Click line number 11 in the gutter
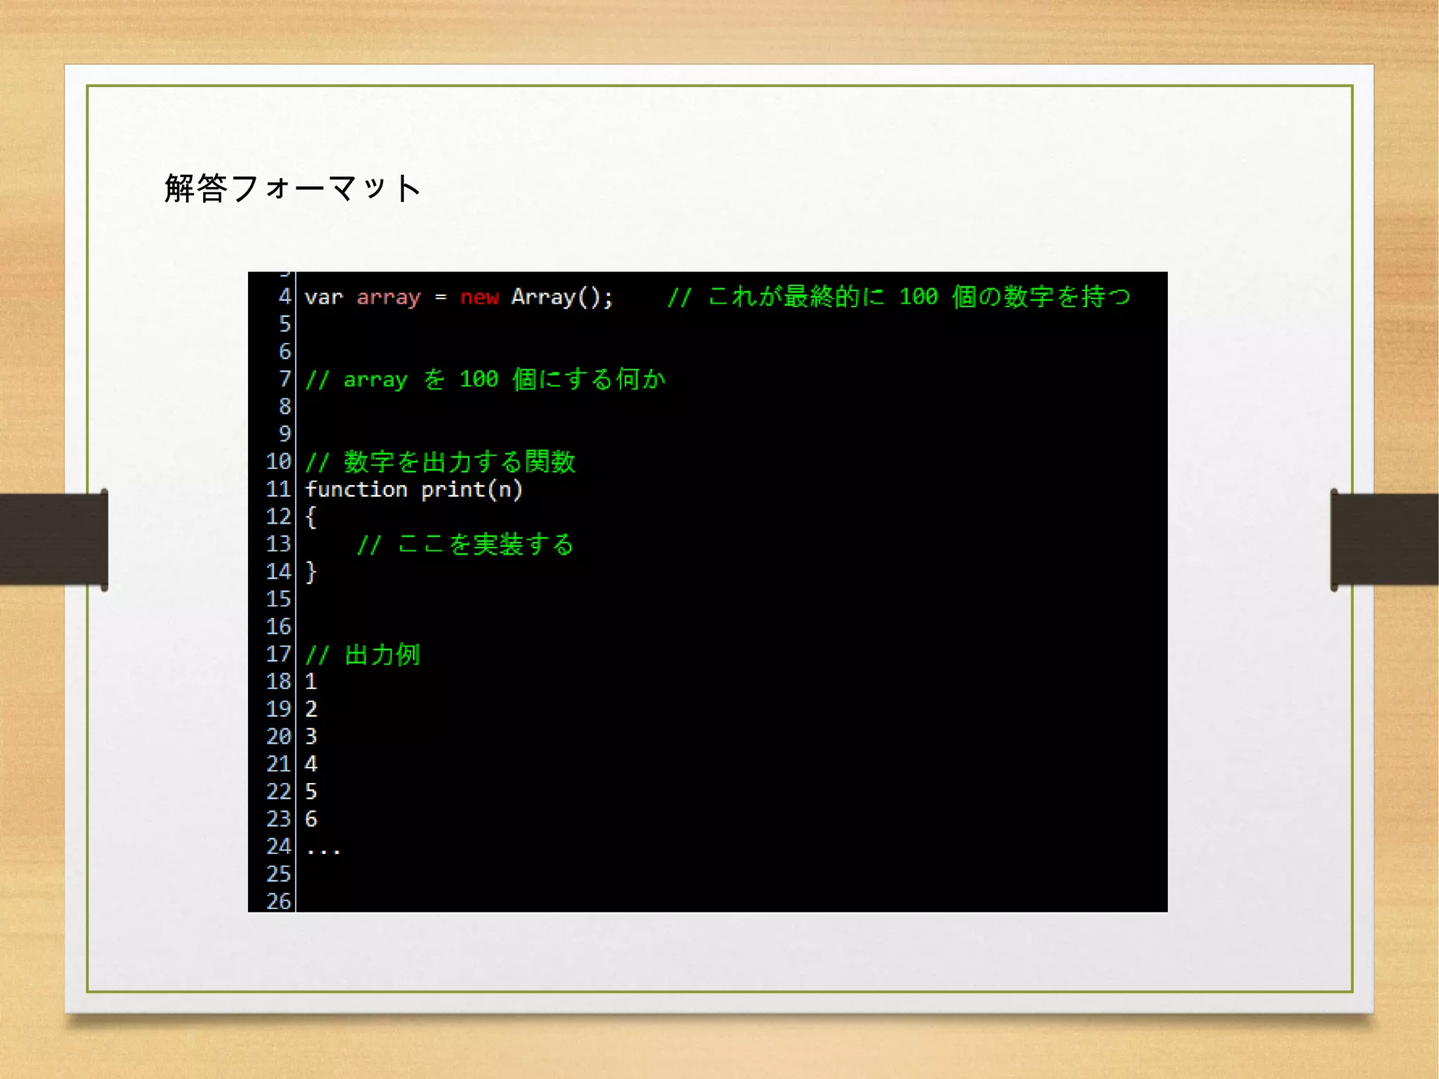This screenshot has height=1079, width=1439. point(278,489)
